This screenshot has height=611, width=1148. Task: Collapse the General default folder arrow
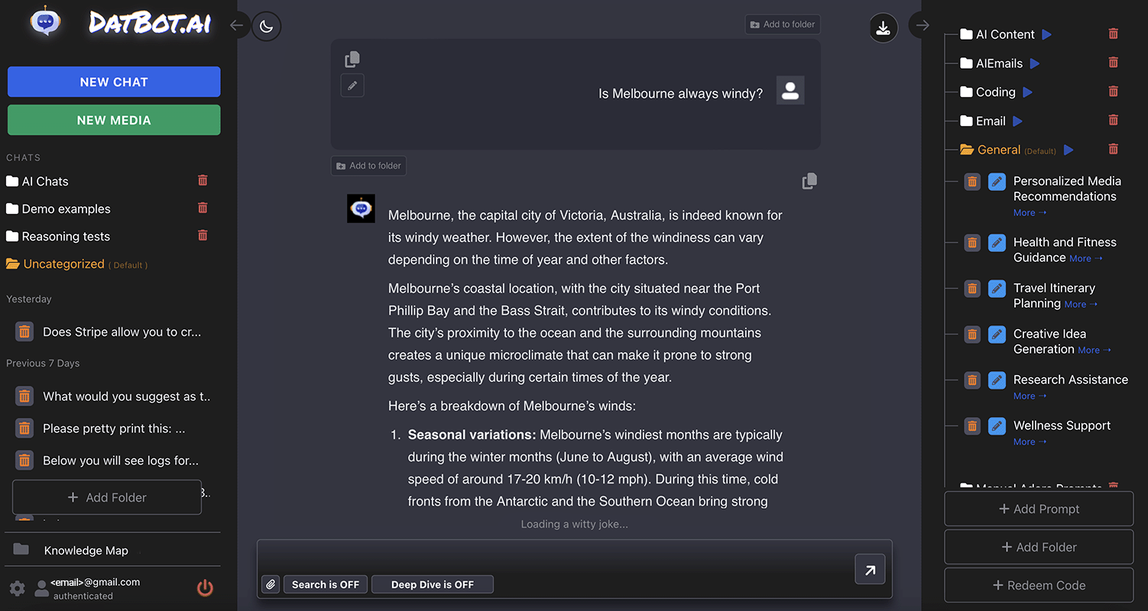tap(1069, 150)
